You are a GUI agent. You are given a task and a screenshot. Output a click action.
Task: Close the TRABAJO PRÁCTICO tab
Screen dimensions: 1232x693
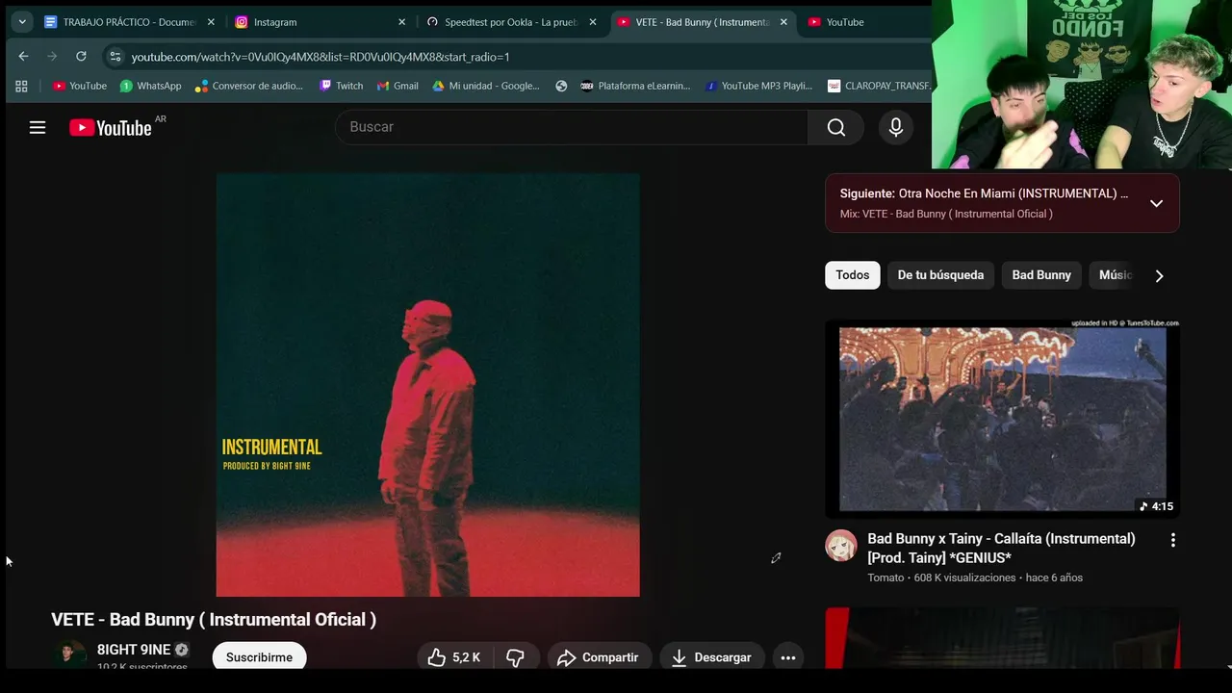[211, 22]
